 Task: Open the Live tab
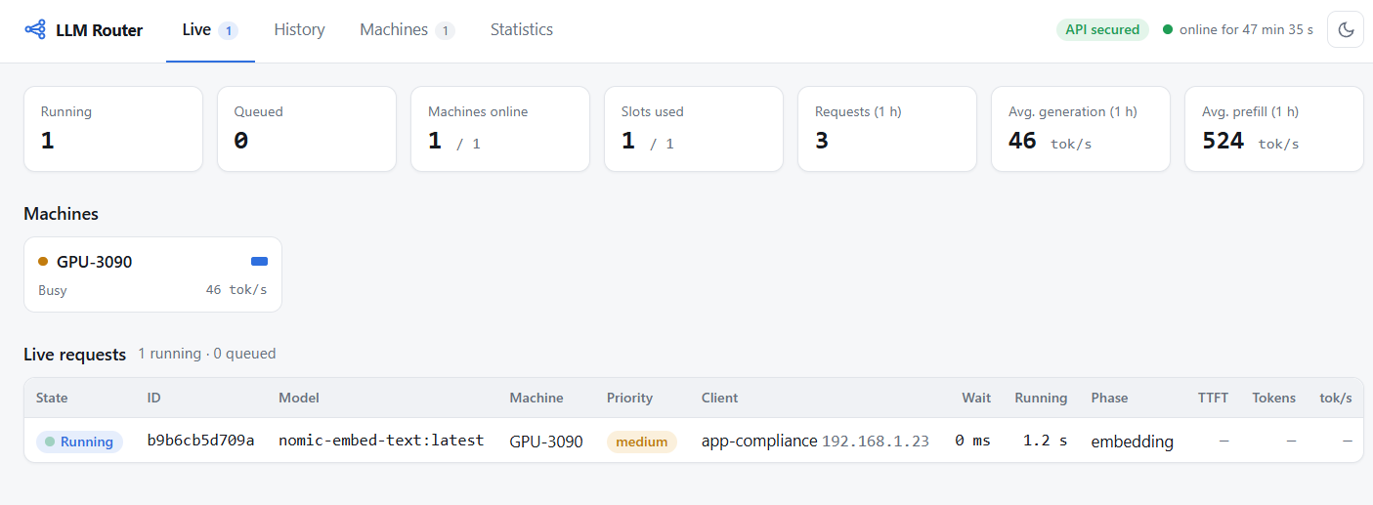[210, 30]
